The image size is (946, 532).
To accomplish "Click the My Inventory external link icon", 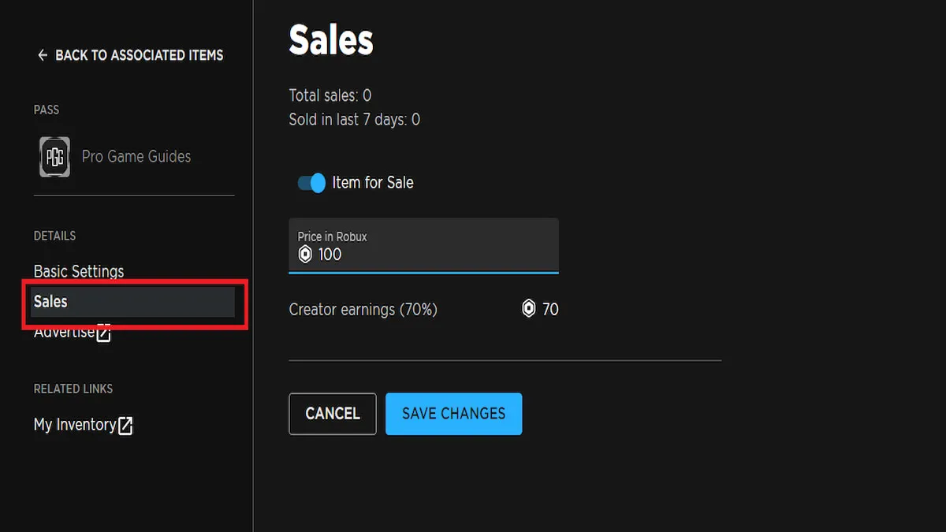I will tap(125, 426).
